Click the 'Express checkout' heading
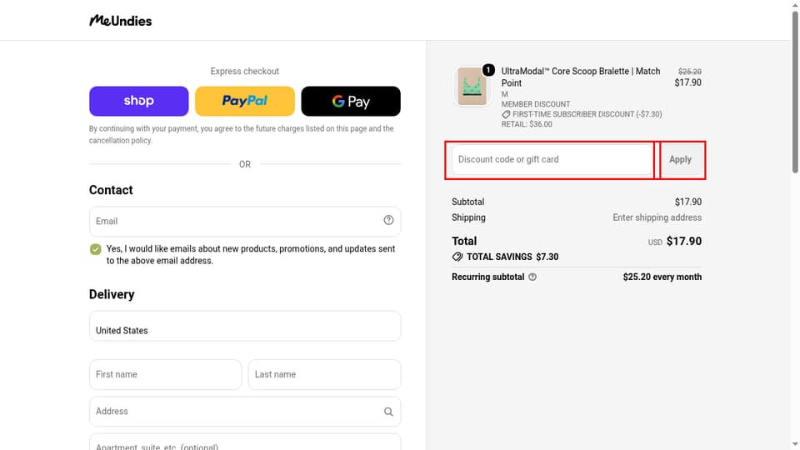 [245, 72]
